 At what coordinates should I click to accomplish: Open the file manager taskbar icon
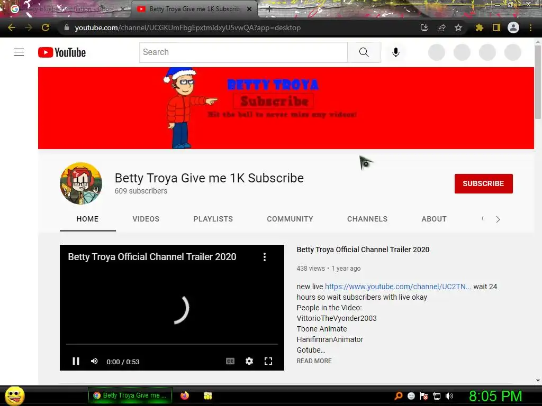207,395
